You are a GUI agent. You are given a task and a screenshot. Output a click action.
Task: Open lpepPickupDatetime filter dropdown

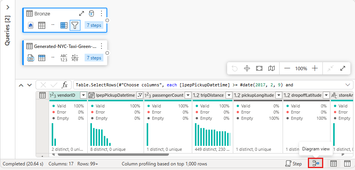pos(140,95)
